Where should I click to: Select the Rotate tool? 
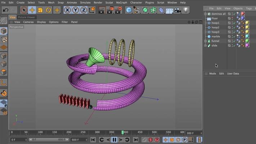tap(48, 10)
